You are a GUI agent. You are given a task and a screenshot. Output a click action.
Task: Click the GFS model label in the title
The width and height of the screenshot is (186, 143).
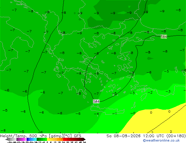click(77, 136)
